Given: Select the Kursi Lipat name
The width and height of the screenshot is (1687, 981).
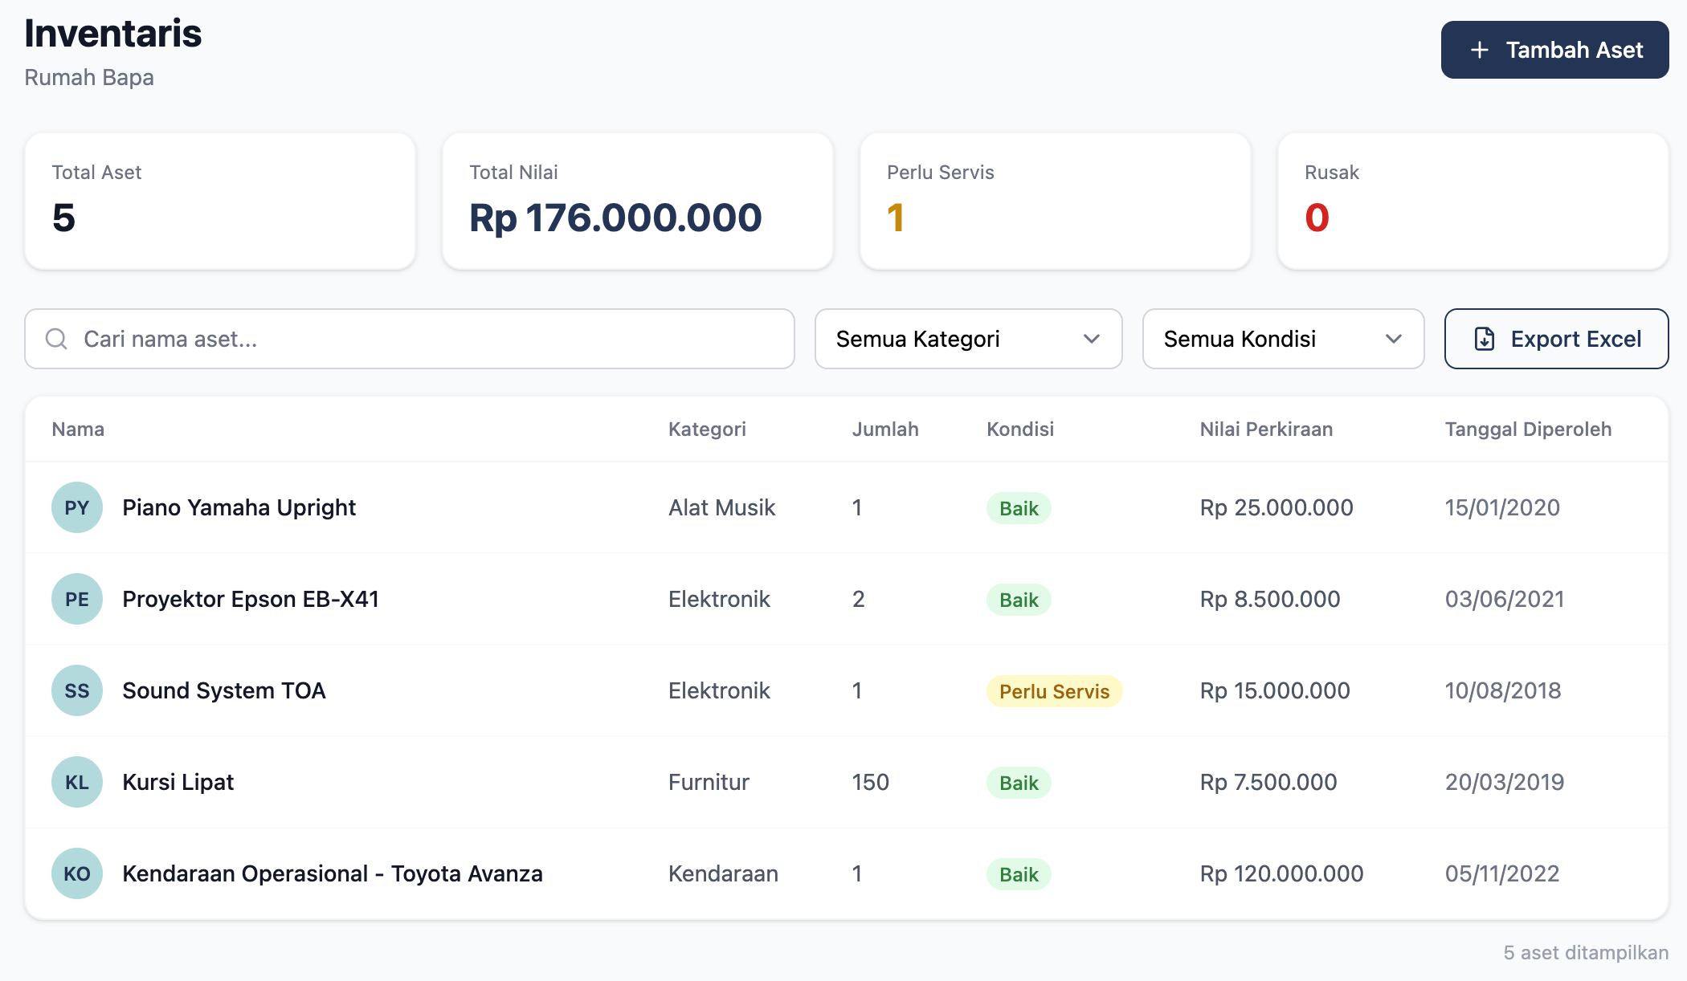Looking at the screenshot, I should pyautogui.click(x=178, y=782).
